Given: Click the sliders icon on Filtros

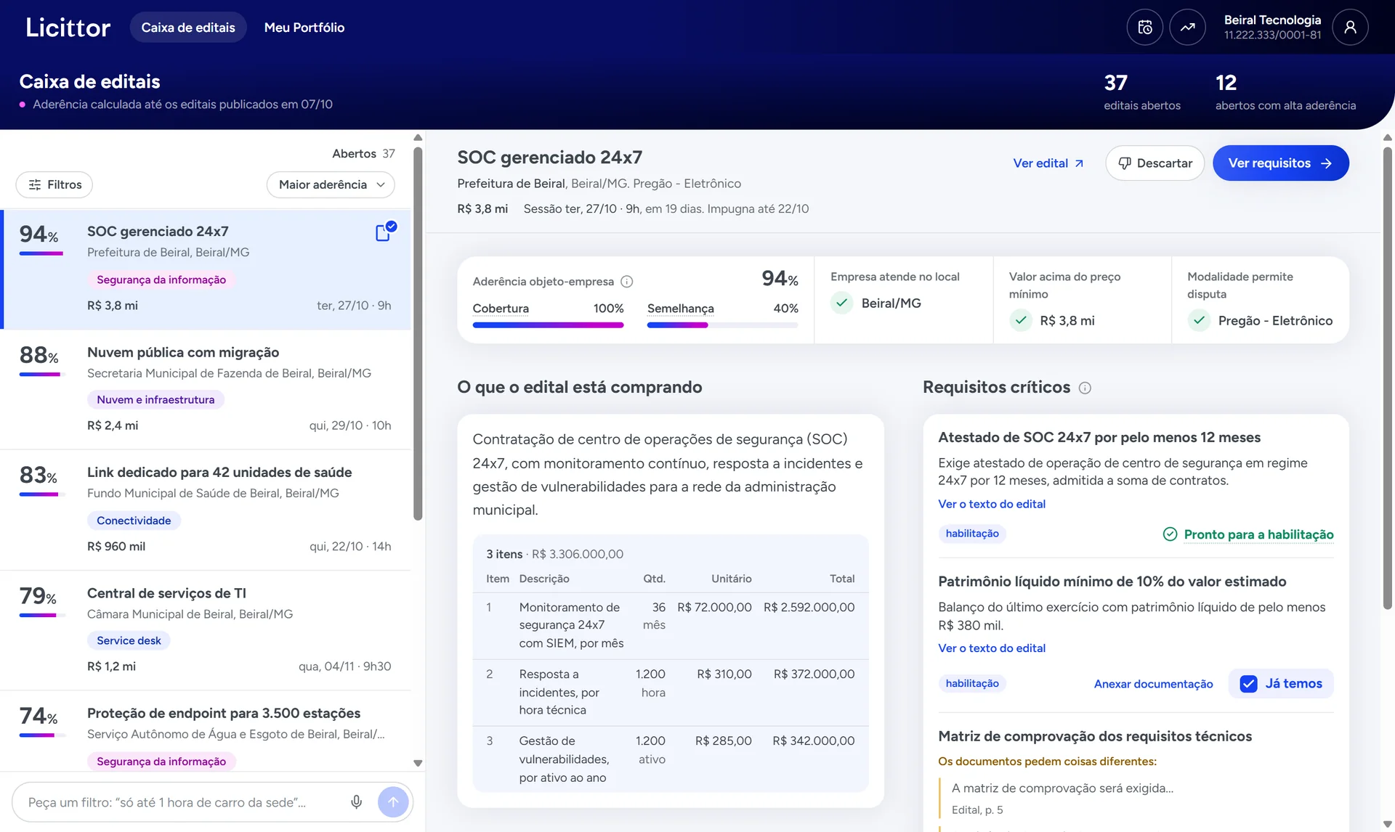Looking at the screenshot, I should (35, 185).
